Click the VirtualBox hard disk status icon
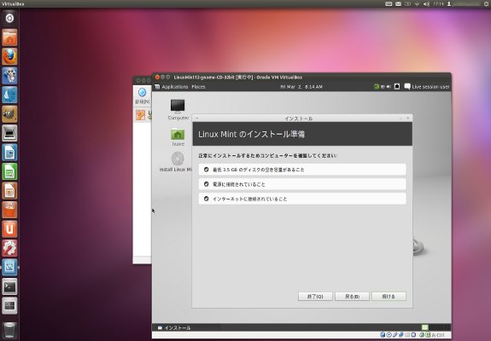Screen dimensions: 491x341 (383, 335)
